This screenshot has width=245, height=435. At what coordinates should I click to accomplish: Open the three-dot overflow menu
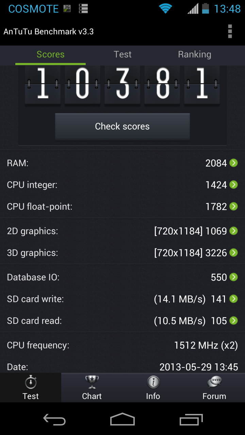click(230, 32)
